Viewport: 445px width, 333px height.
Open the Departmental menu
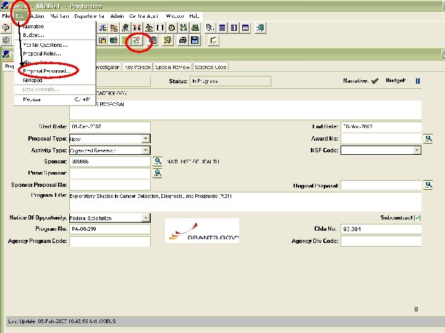coord(90,16)
